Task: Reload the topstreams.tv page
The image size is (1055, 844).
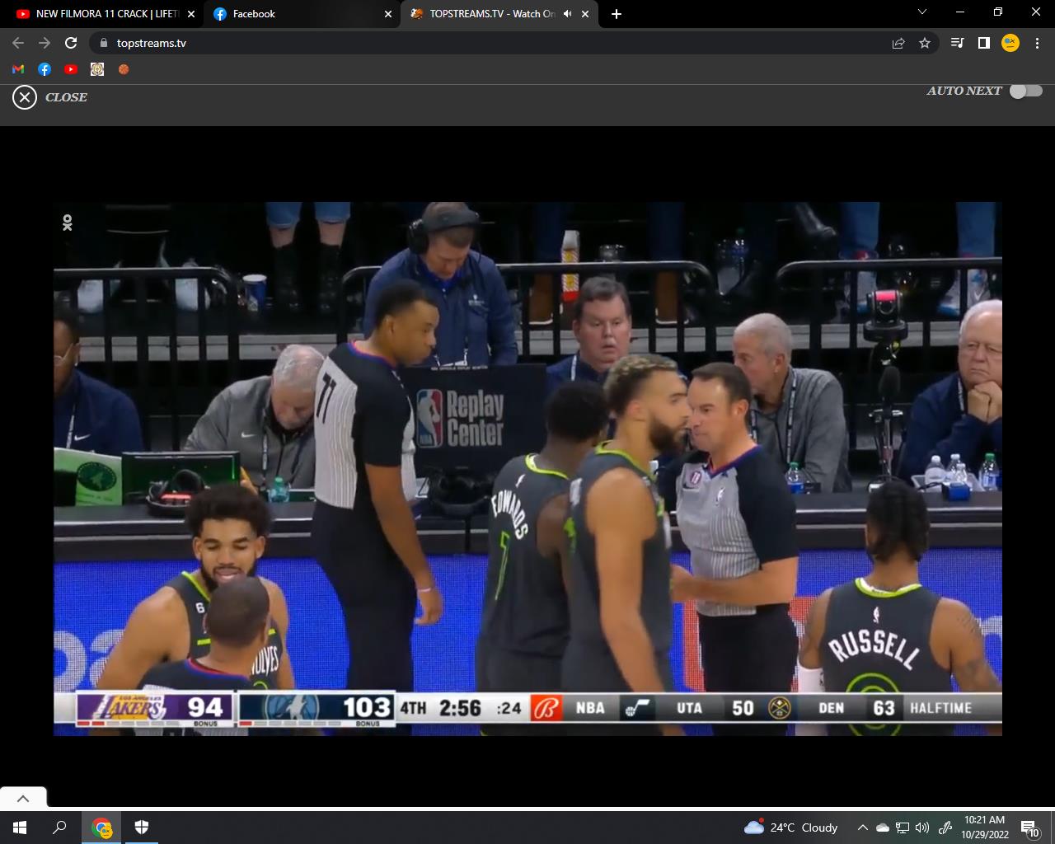Action: click(x=71, y=43)
